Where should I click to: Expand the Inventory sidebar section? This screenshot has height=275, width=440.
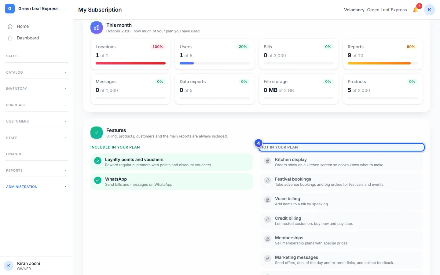pos(36,89)
